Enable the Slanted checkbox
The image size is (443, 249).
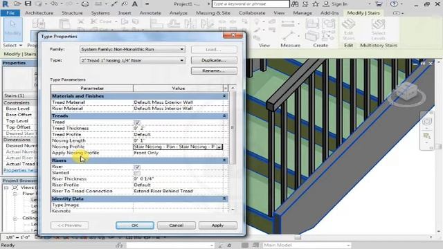[x=137, y=173]
